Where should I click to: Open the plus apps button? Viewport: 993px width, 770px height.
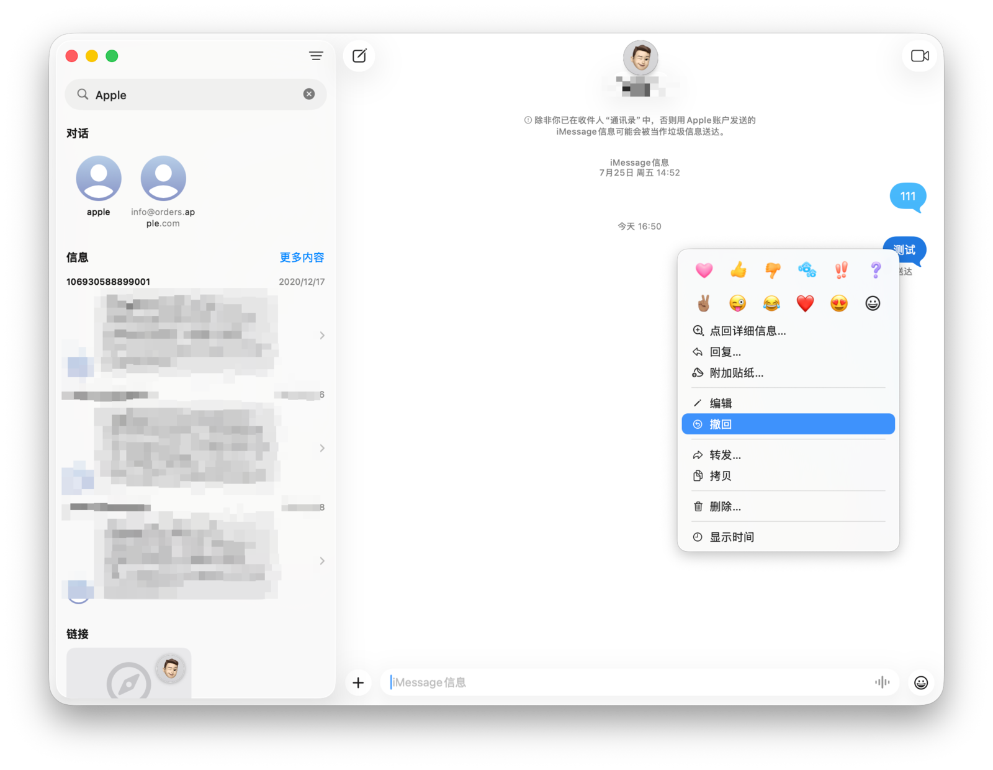pyautogui.click(x=358, y=683)
